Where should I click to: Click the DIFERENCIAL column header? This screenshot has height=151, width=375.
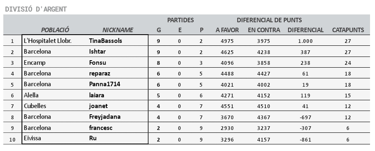(x=305, y=30)
